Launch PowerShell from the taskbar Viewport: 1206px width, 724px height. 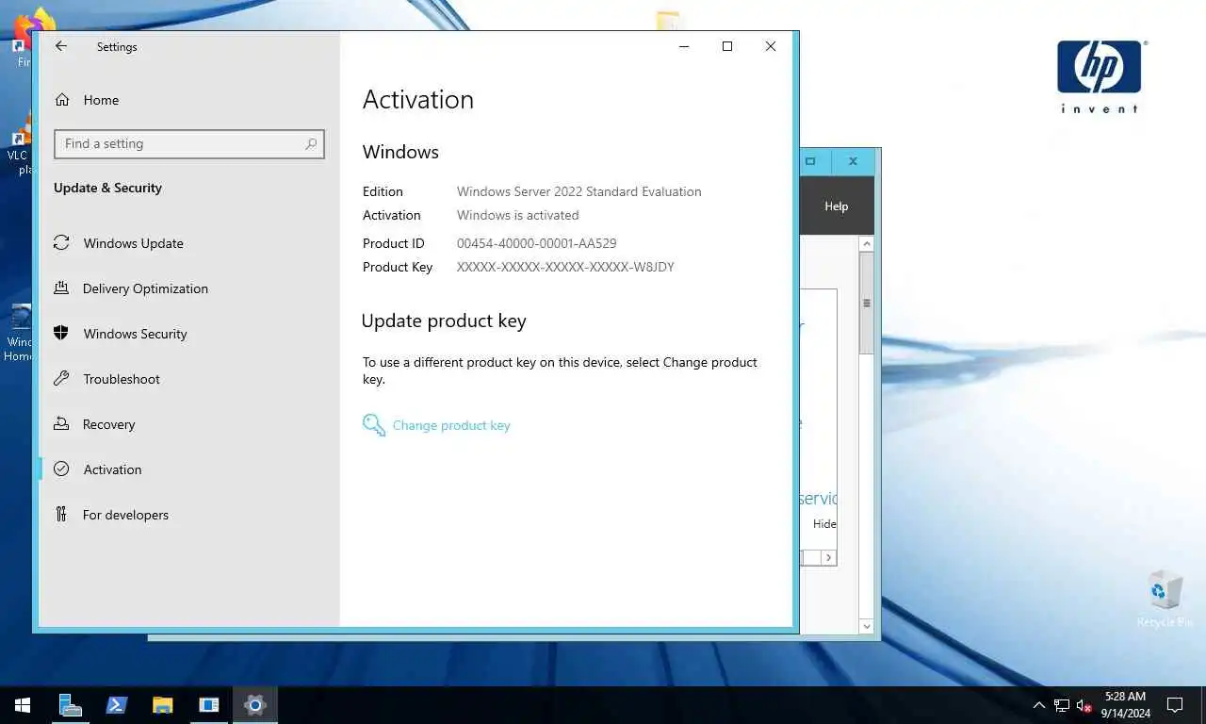(x=117, y=705)
